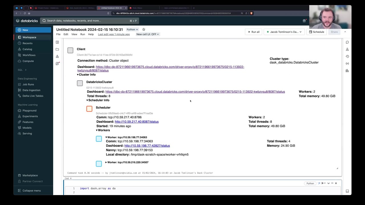Collapse the sidebar menu

[31, 190]
